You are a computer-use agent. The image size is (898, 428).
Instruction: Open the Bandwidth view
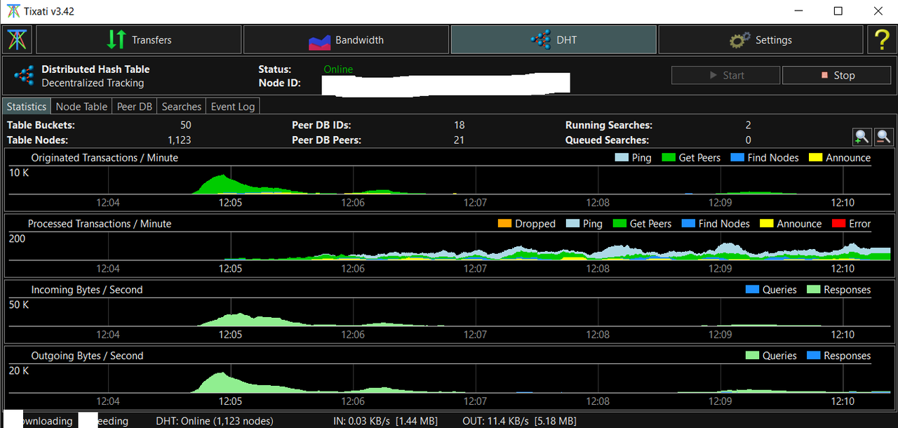346,40
